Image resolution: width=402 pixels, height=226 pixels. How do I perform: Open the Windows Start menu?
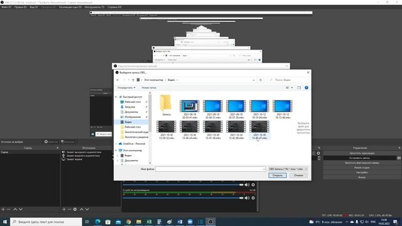click(5, 222)
